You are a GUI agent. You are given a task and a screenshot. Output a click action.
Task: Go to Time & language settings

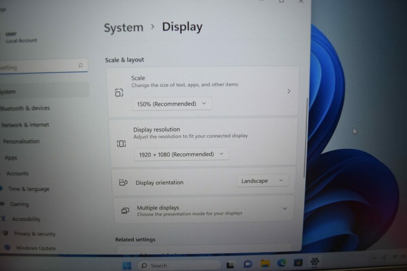(x=28, y=189)
